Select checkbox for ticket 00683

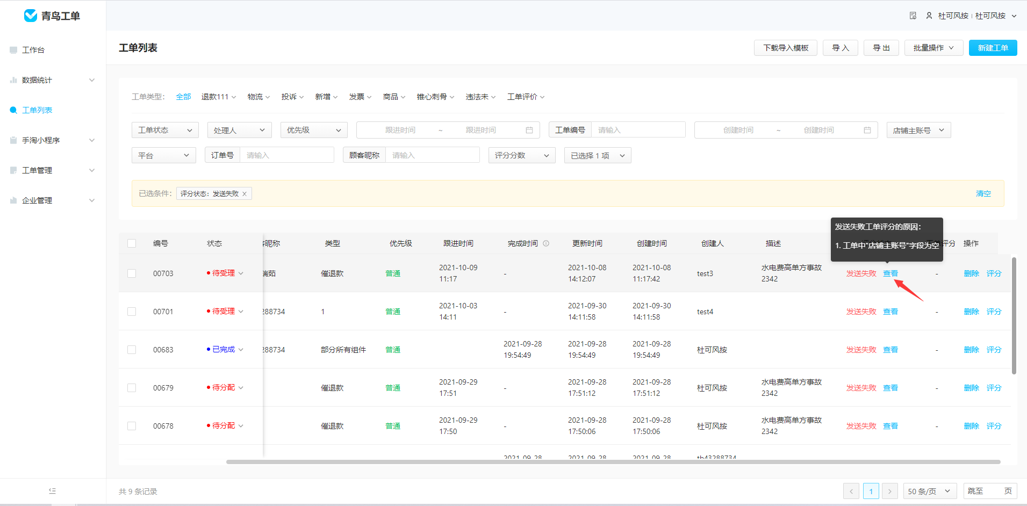[132, 350]
